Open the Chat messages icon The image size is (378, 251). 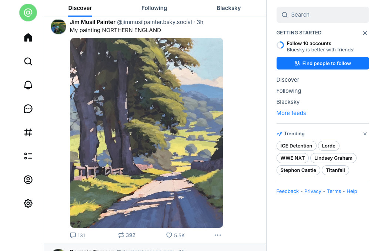pyautogui.click(x=28, y=109)
